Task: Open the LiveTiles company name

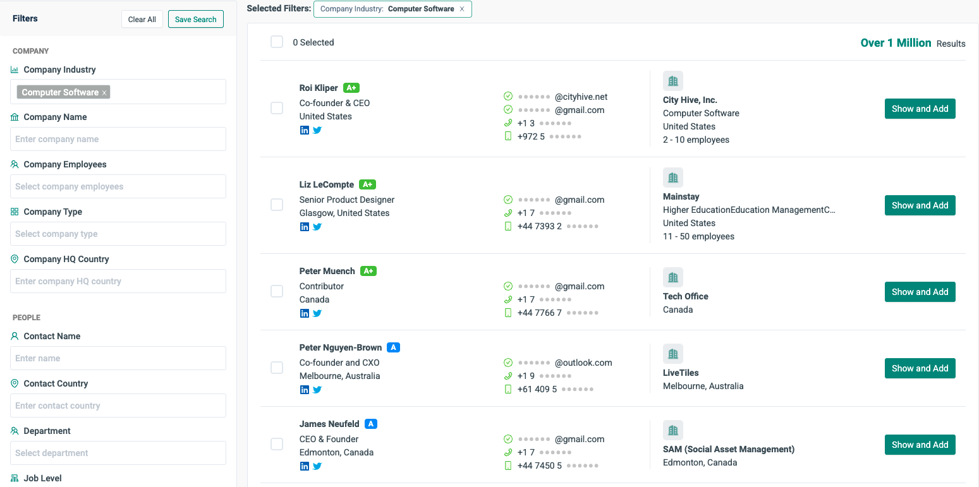Action: point(681,373)
